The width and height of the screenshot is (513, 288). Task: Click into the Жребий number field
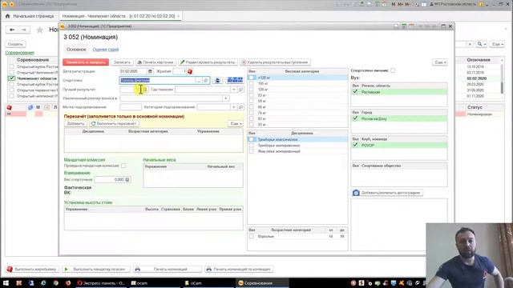point(180,71)
